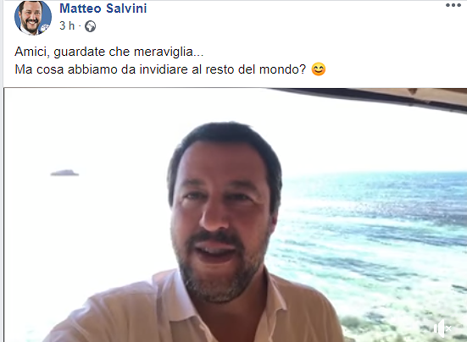Open the post via the "3 h" timestamp
Viewport: 467px width, 342px height.
(67, 26)
